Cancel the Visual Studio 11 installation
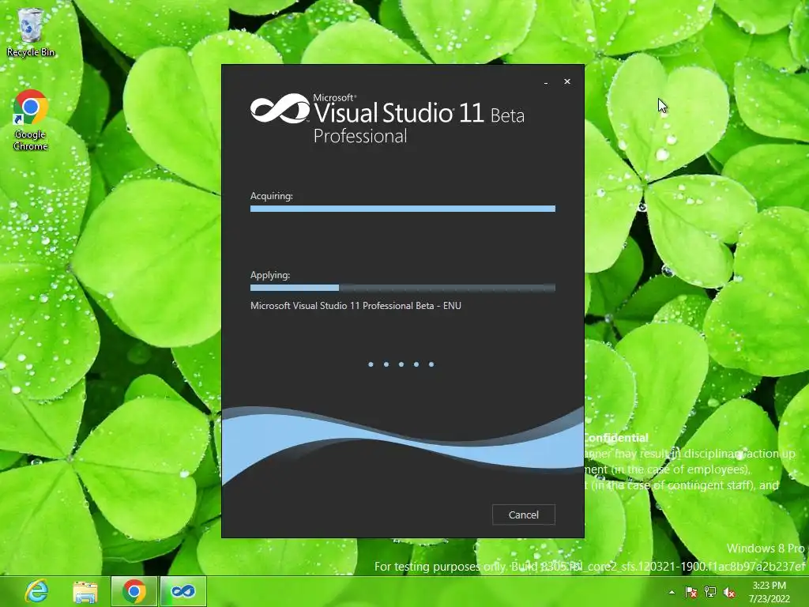The image size is (809, 607). click(x=523, y=515)
